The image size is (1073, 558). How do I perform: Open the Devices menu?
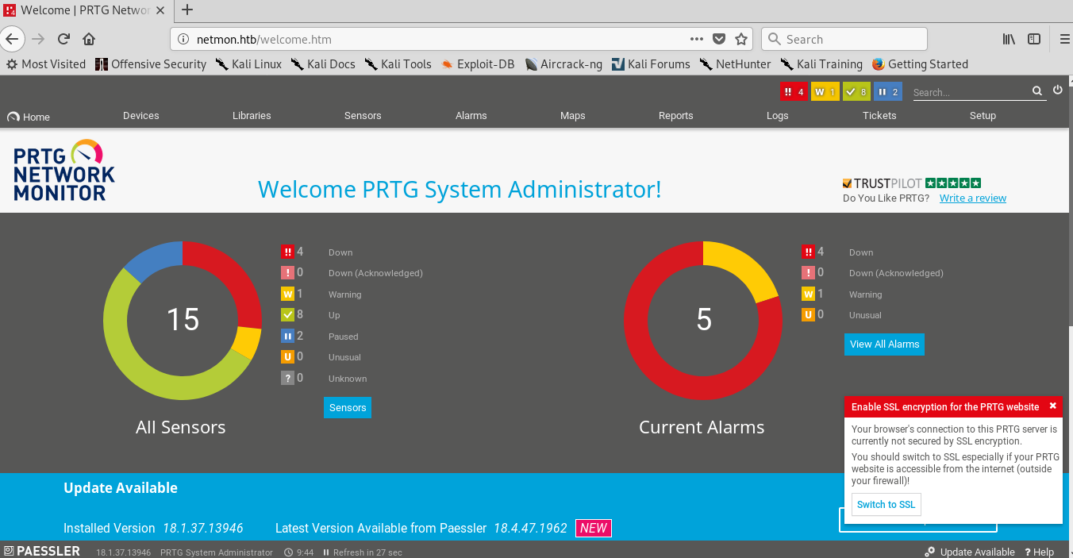pos(140,116)
